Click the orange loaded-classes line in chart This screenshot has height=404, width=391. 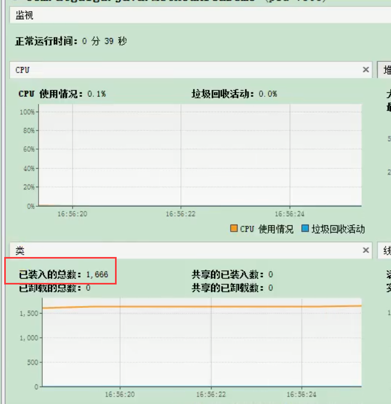point(202,307)
